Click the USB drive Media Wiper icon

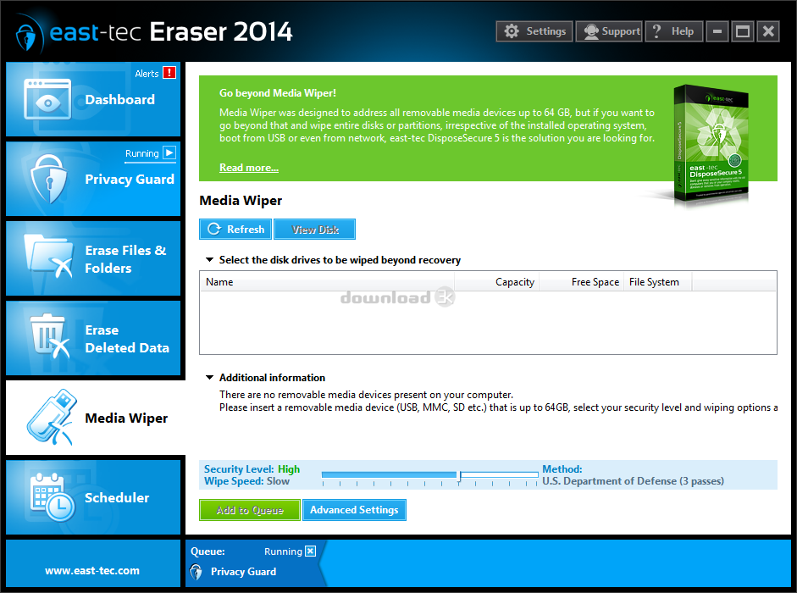point(52,417)
